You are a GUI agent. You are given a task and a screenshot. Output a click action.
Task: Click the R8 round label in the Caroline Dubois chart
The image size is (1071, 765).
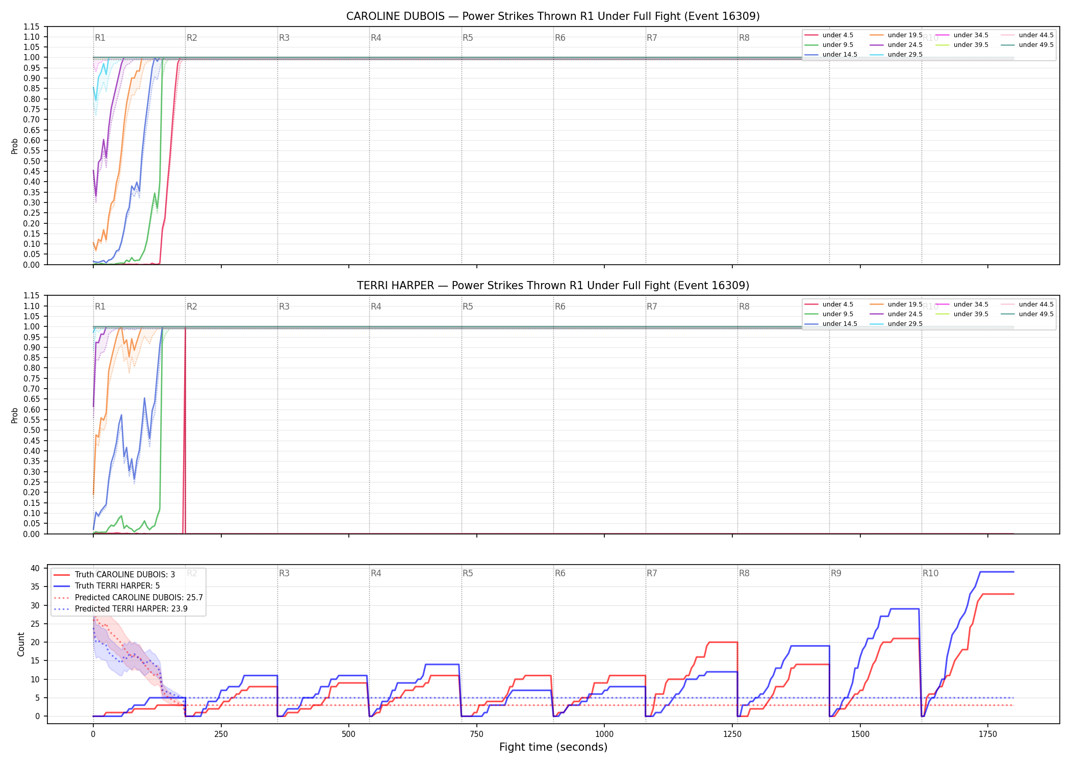744,38
